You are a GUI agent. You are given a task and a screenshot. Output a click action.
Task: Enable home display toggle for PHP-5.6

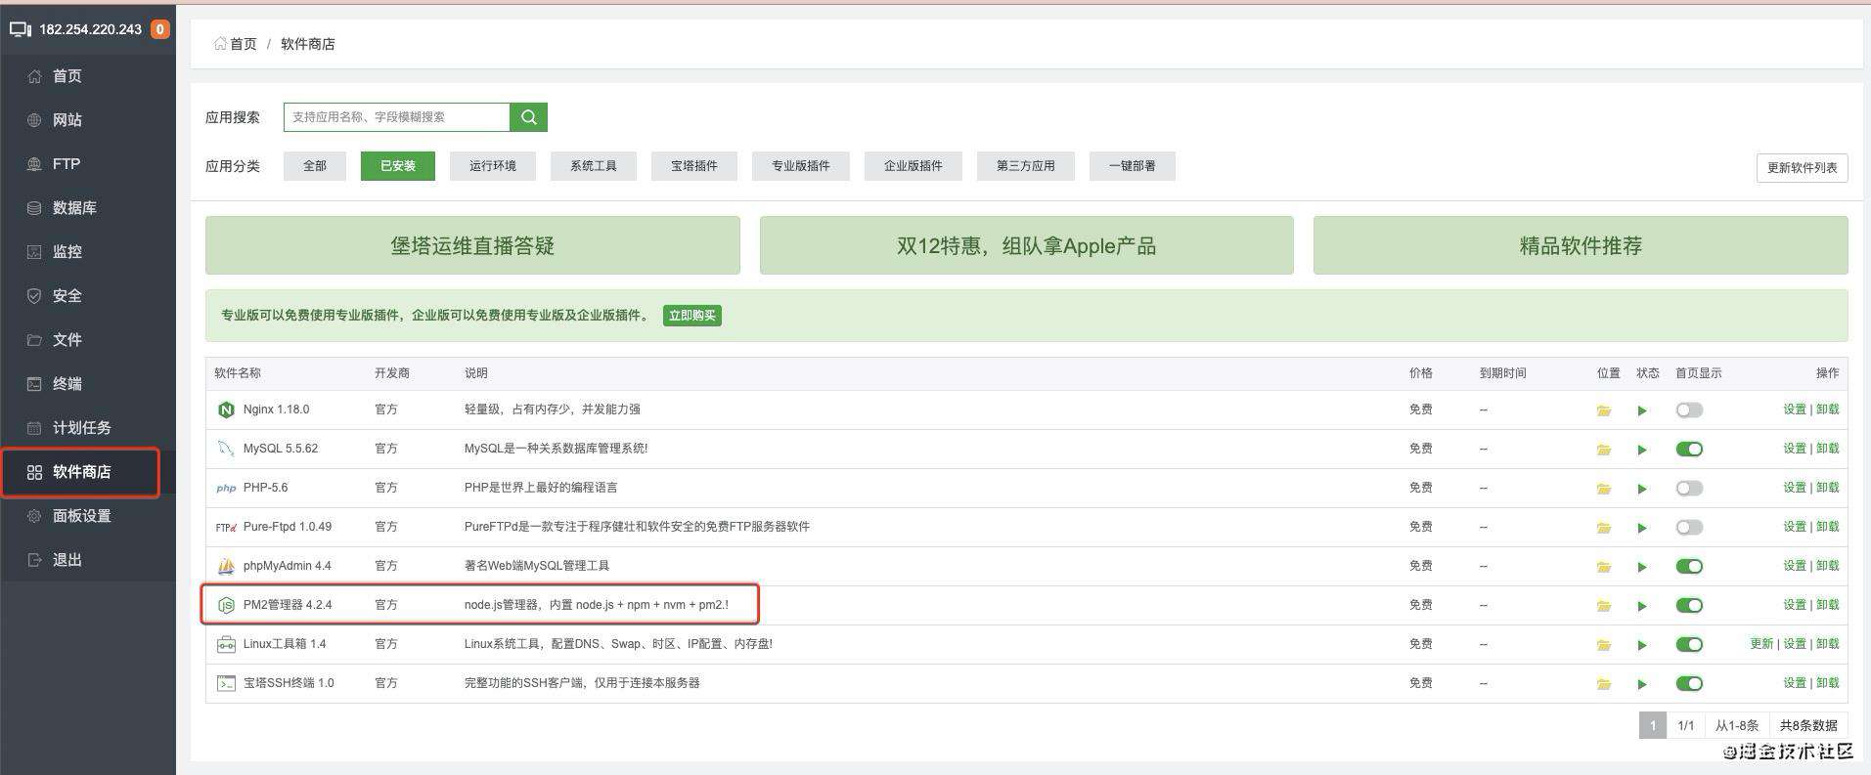(x=1689, y=489)
